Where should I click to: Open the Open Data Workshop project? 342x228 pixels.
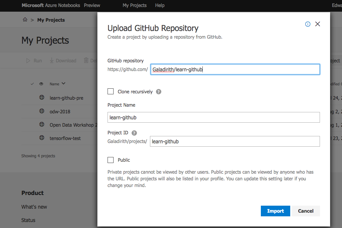pyautogui.click(x=73, y=125)
